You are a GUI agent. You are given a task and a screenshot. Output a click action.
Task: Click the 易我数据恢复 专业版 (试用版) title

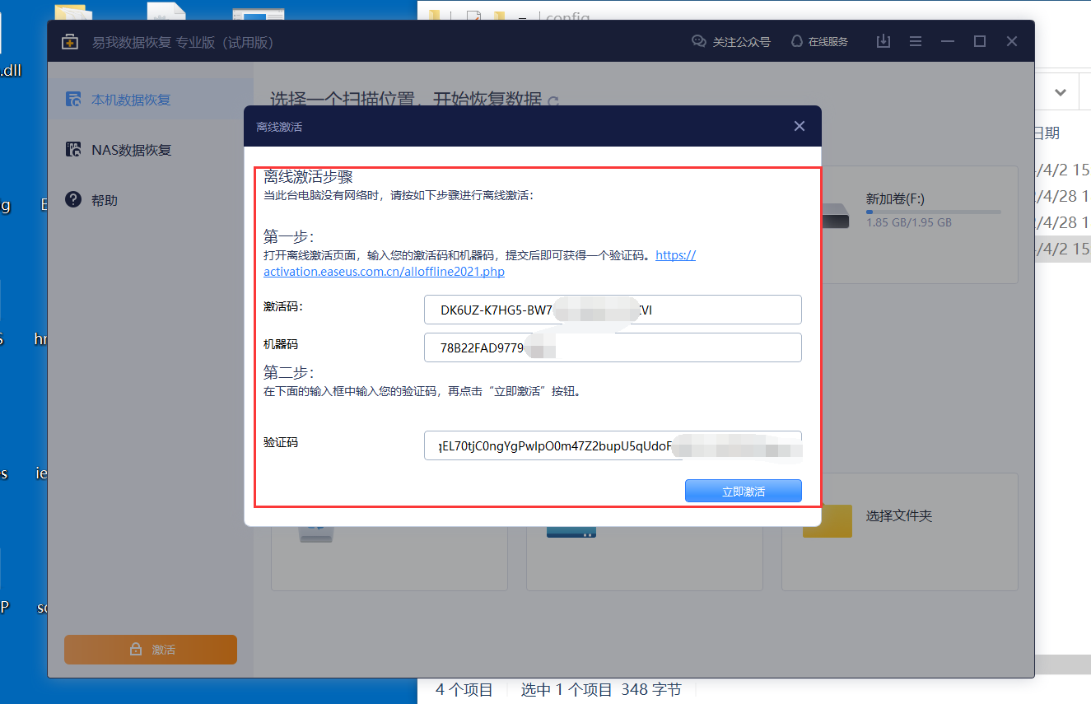183,42
